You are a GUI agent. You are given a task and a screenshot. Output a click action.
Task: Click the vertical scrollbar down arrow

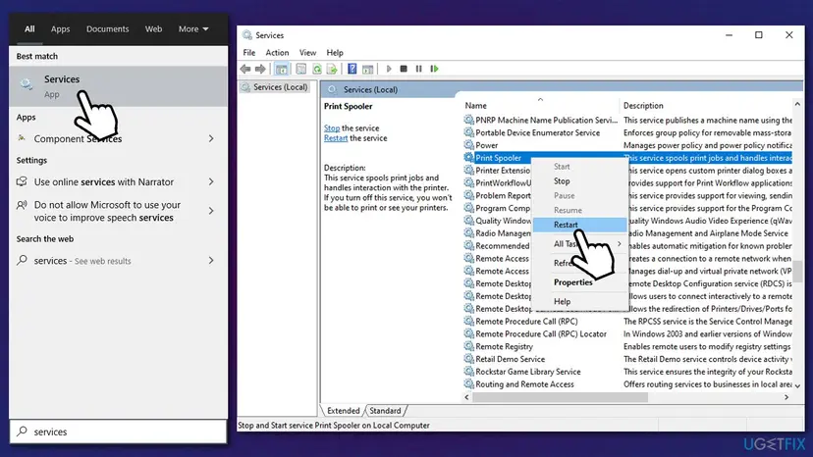797,386
